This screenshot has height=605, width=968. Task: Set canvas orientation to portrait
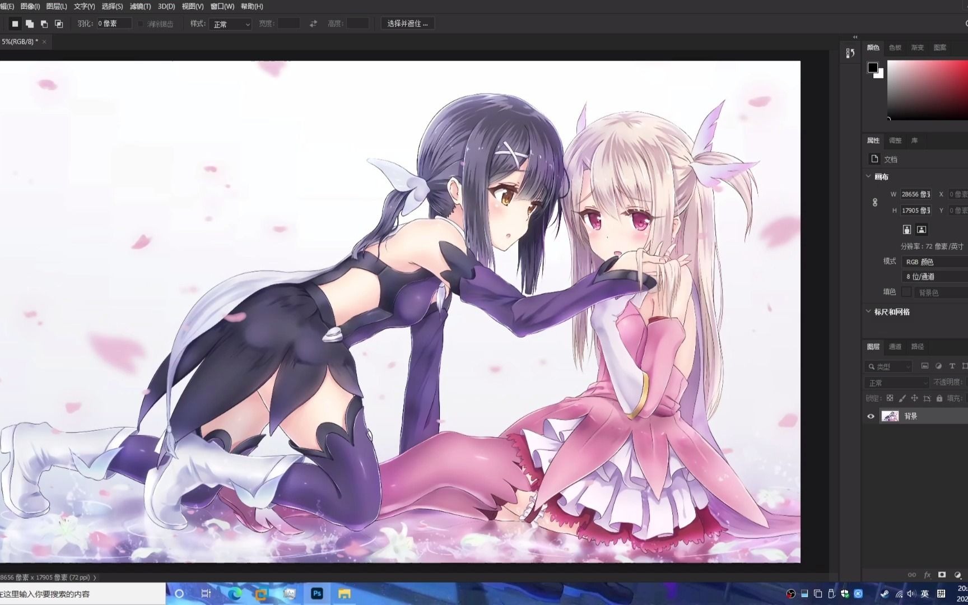click(907, 229)
